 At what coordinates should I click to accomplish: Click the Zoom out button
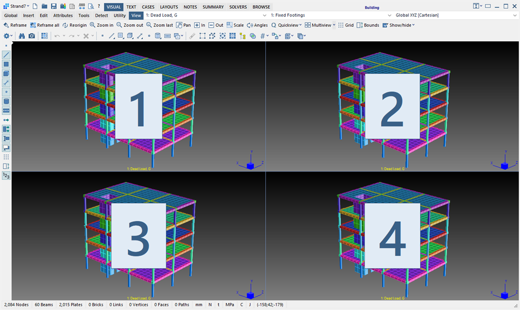click(x=129, y=25)
